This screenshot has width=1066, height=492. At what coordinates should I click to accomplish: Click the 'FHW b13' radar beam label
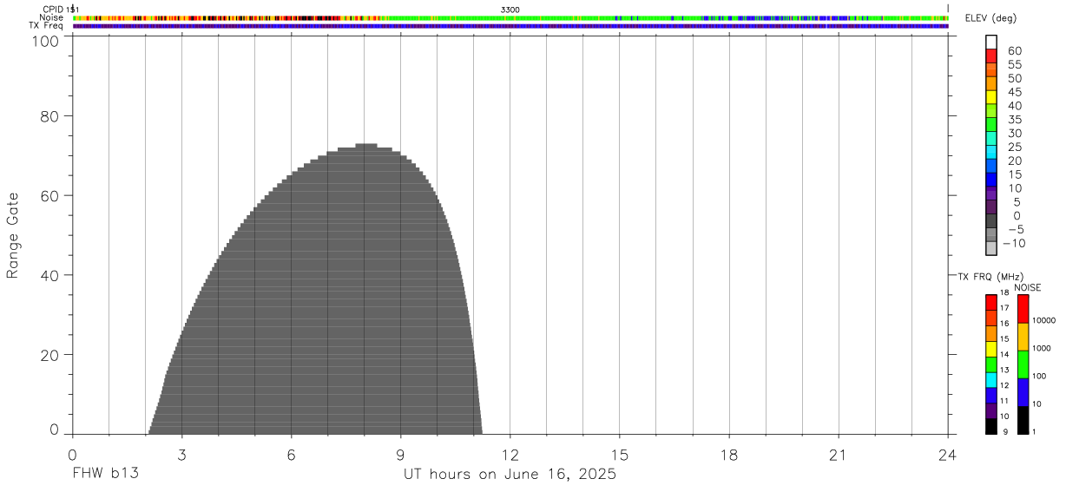point(105,475)
